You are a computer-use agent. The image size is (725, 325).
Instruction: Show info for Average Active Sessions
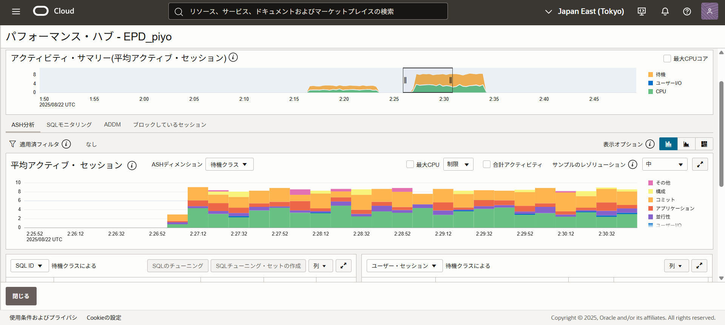pos(132,165)
